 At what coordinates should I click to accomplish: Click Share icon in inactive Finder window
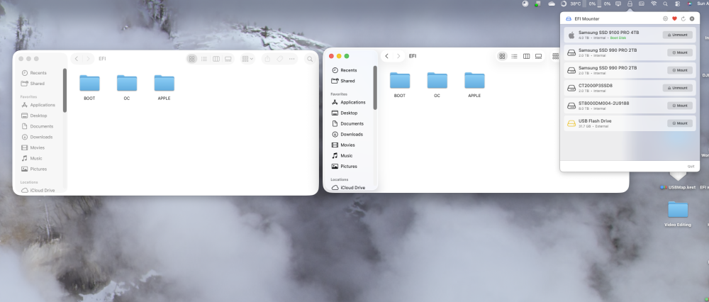tap(267, 59)
